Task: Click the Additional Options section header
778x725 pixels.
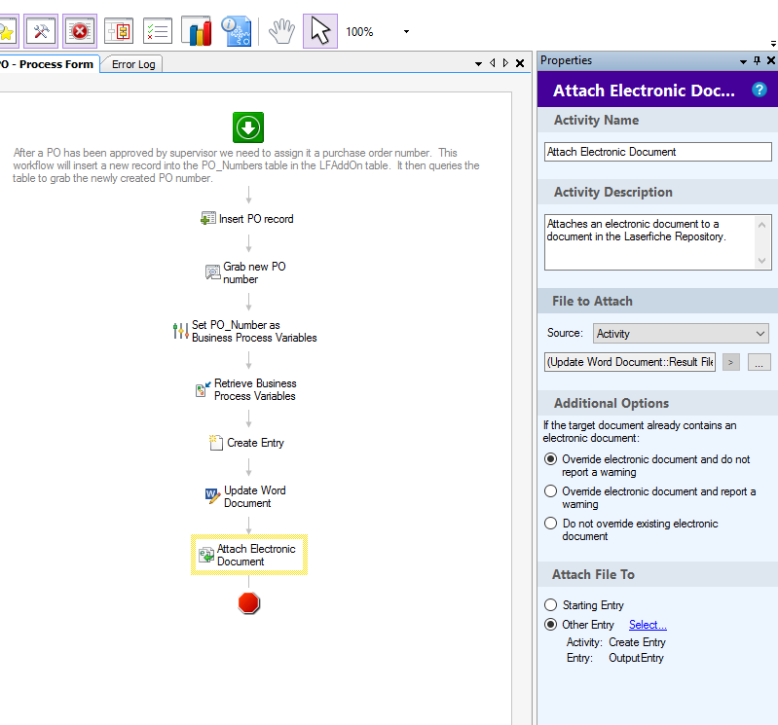Action: pyautogui.click(x=658, y=403)
